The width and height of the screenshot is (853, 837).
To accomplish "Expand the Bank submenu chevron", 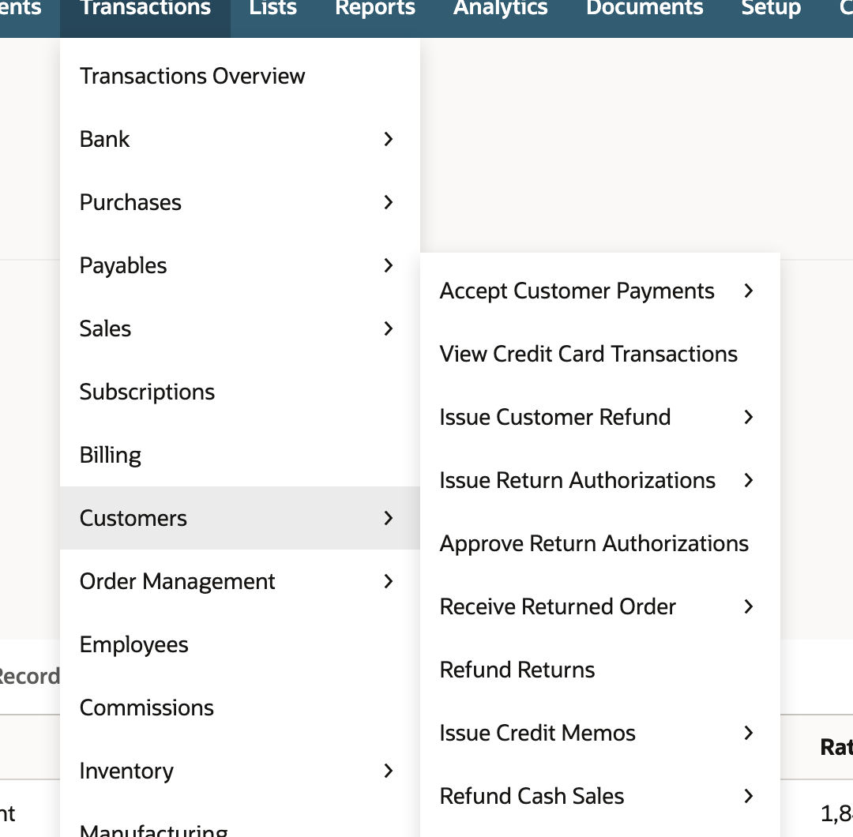I will coord(388,139).
